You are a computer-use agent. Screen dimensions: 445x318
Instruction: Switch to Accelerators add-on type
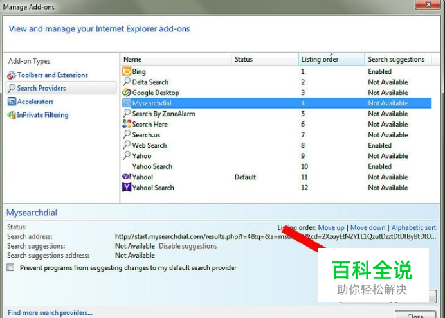point(35,102)
